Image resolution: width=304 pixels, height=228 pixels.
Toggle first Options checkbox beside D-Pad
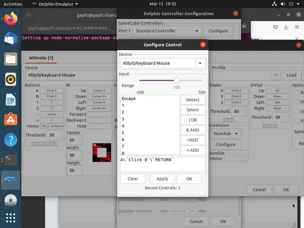(x=297, y=92)
